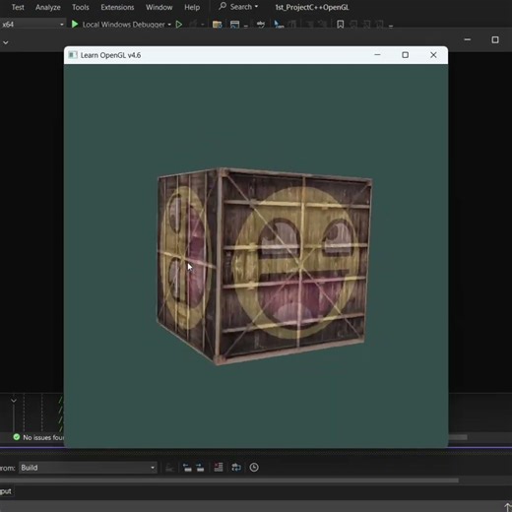Click the disabled find-in-output icon
512x512 pixels.
click(x=169, y=468)
